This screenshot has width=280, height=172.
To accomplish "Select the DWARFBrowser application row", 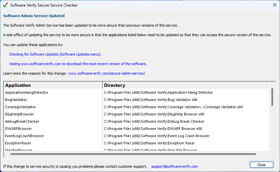I will (137, 129).
